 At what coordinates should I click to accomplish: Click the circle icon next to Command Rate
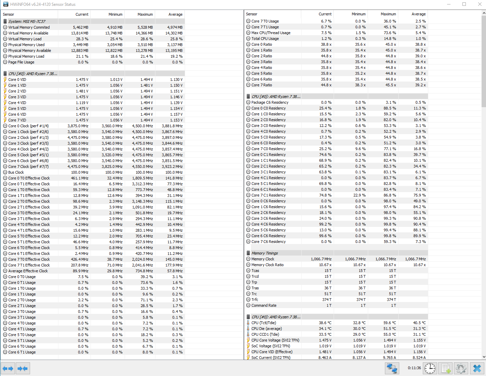(x=248, y=305)
